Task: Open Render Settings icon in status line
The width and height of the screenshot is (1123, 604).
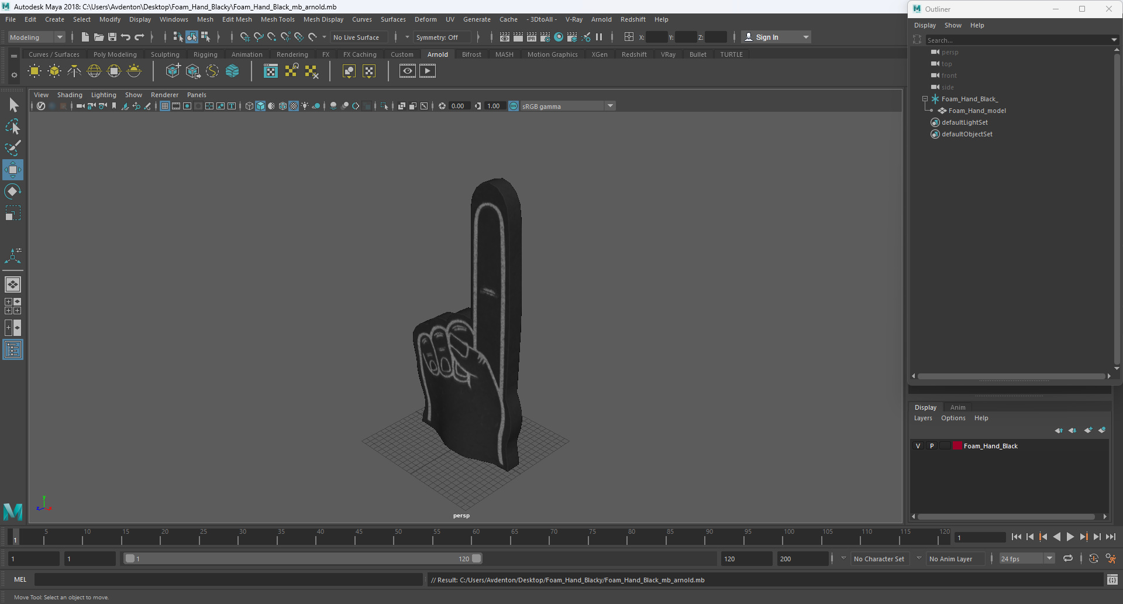Action: pos(545,37)
